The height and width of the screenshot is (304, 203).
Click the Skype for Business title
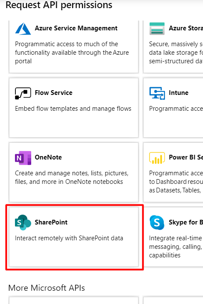tap(186, 222)
